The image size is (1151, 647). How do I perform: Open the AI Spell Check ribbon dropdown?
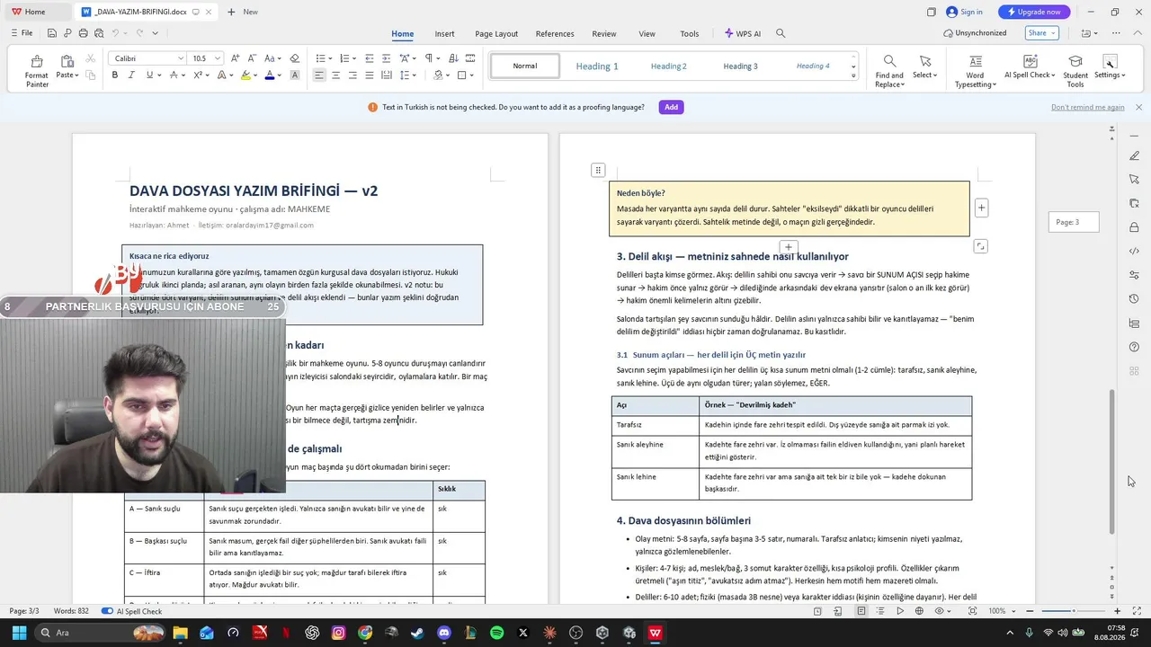1053,75
